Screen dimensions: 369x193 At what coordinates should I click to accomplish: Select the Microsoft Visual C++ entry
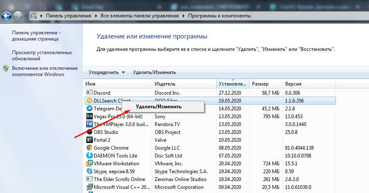[x=122, y=187]
